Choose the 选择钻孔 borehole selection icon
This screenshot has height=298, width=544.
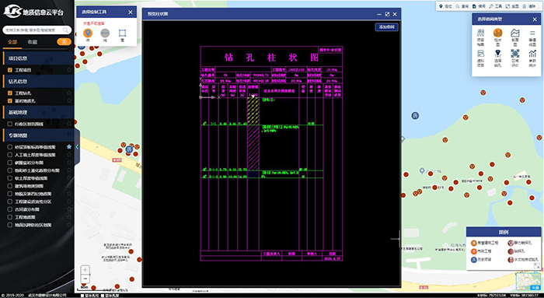coord(497,58)
